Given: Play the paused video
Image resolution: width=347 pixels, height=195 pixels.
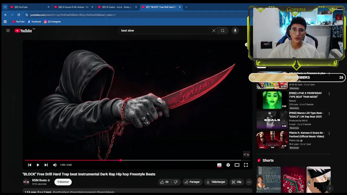Looking at the screenshot, I should point(38,165).
